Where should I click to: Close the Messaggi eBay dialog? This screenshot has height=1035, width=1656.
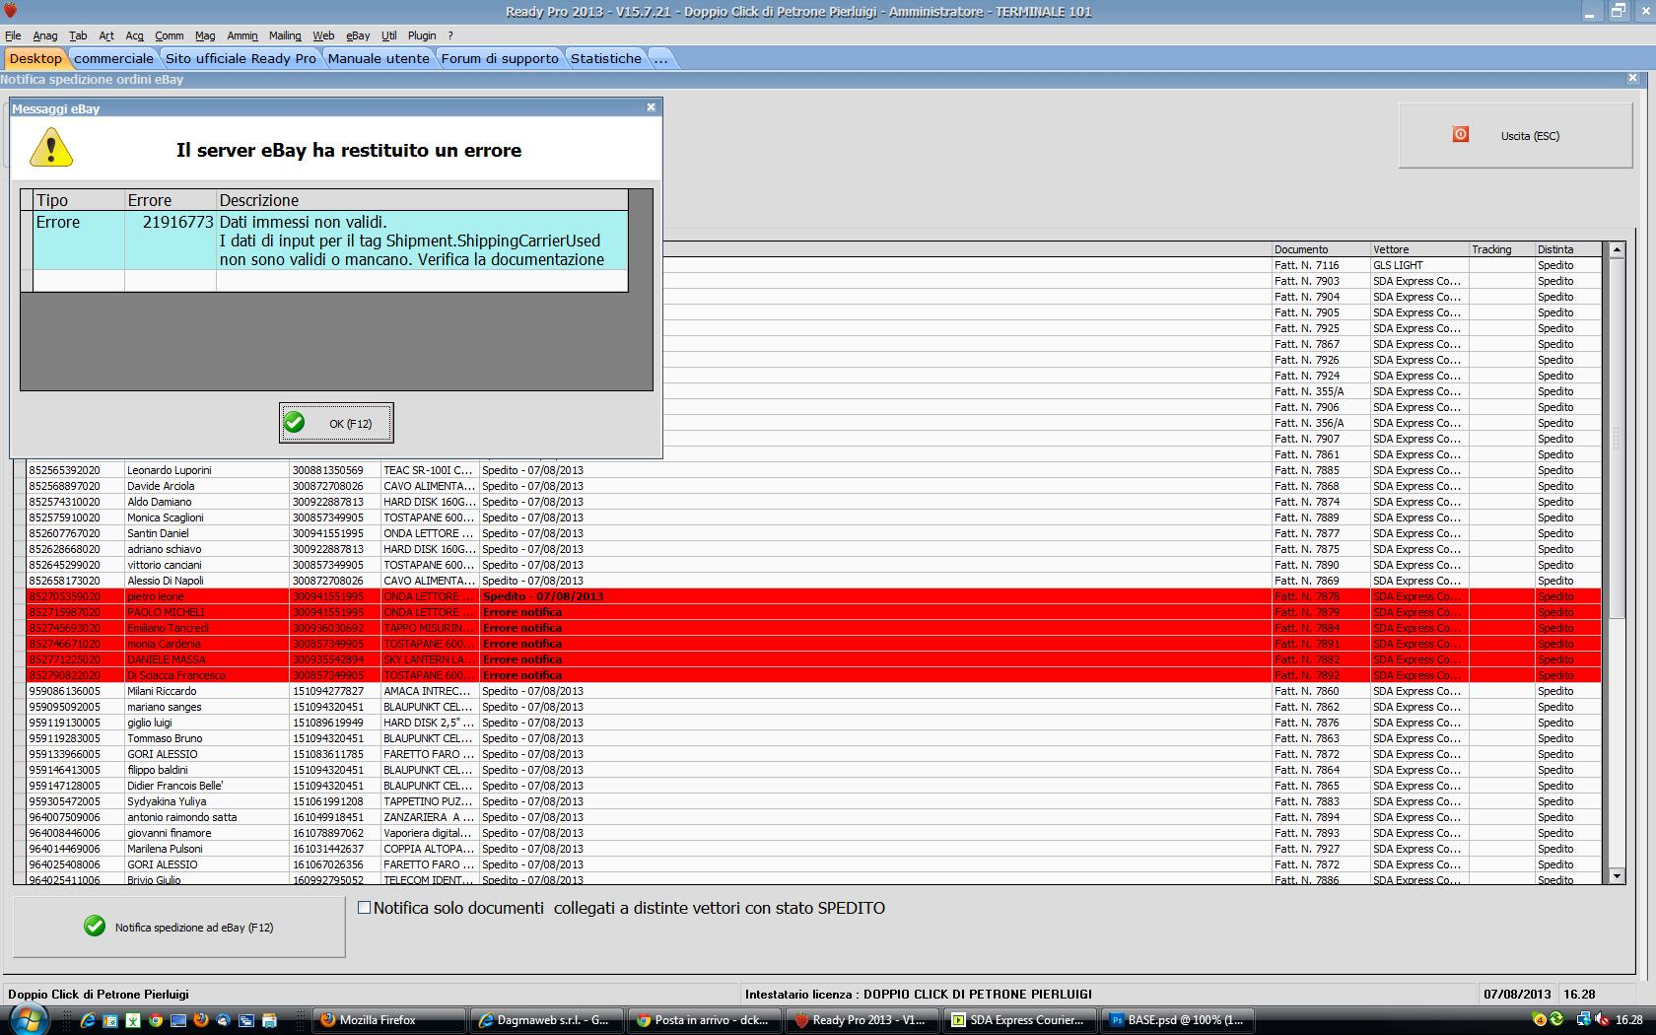[x=651, y=107]
